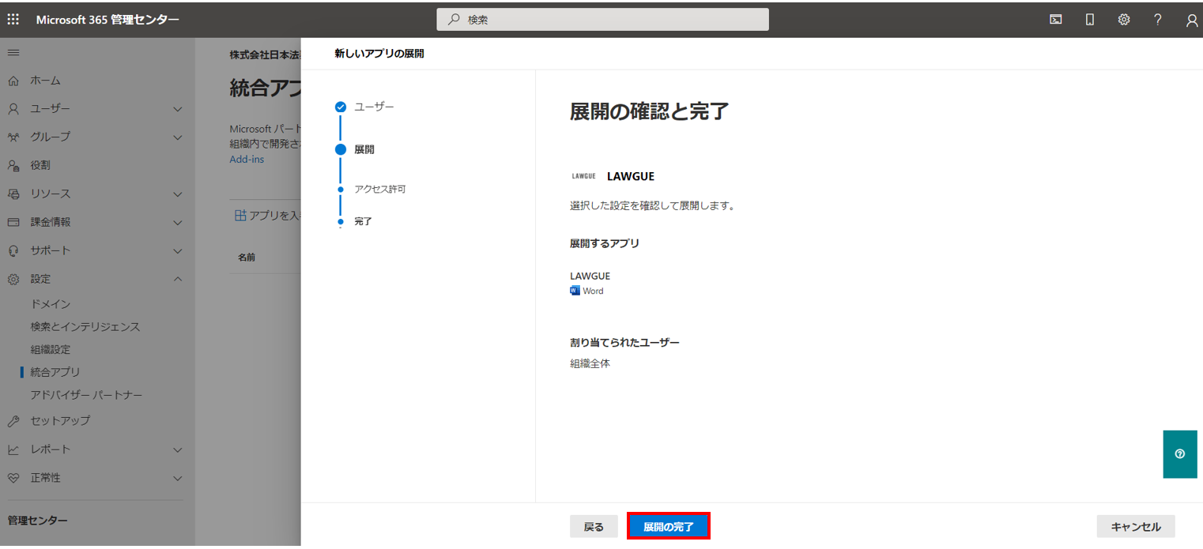This screenshot has height=549, width=1203.
Task: Click the 戻る button
Action: click(x=594, y=527)
